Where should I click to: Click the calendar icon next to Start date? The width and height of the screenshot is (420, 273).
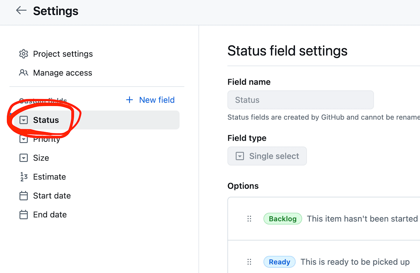pos(23,196)
